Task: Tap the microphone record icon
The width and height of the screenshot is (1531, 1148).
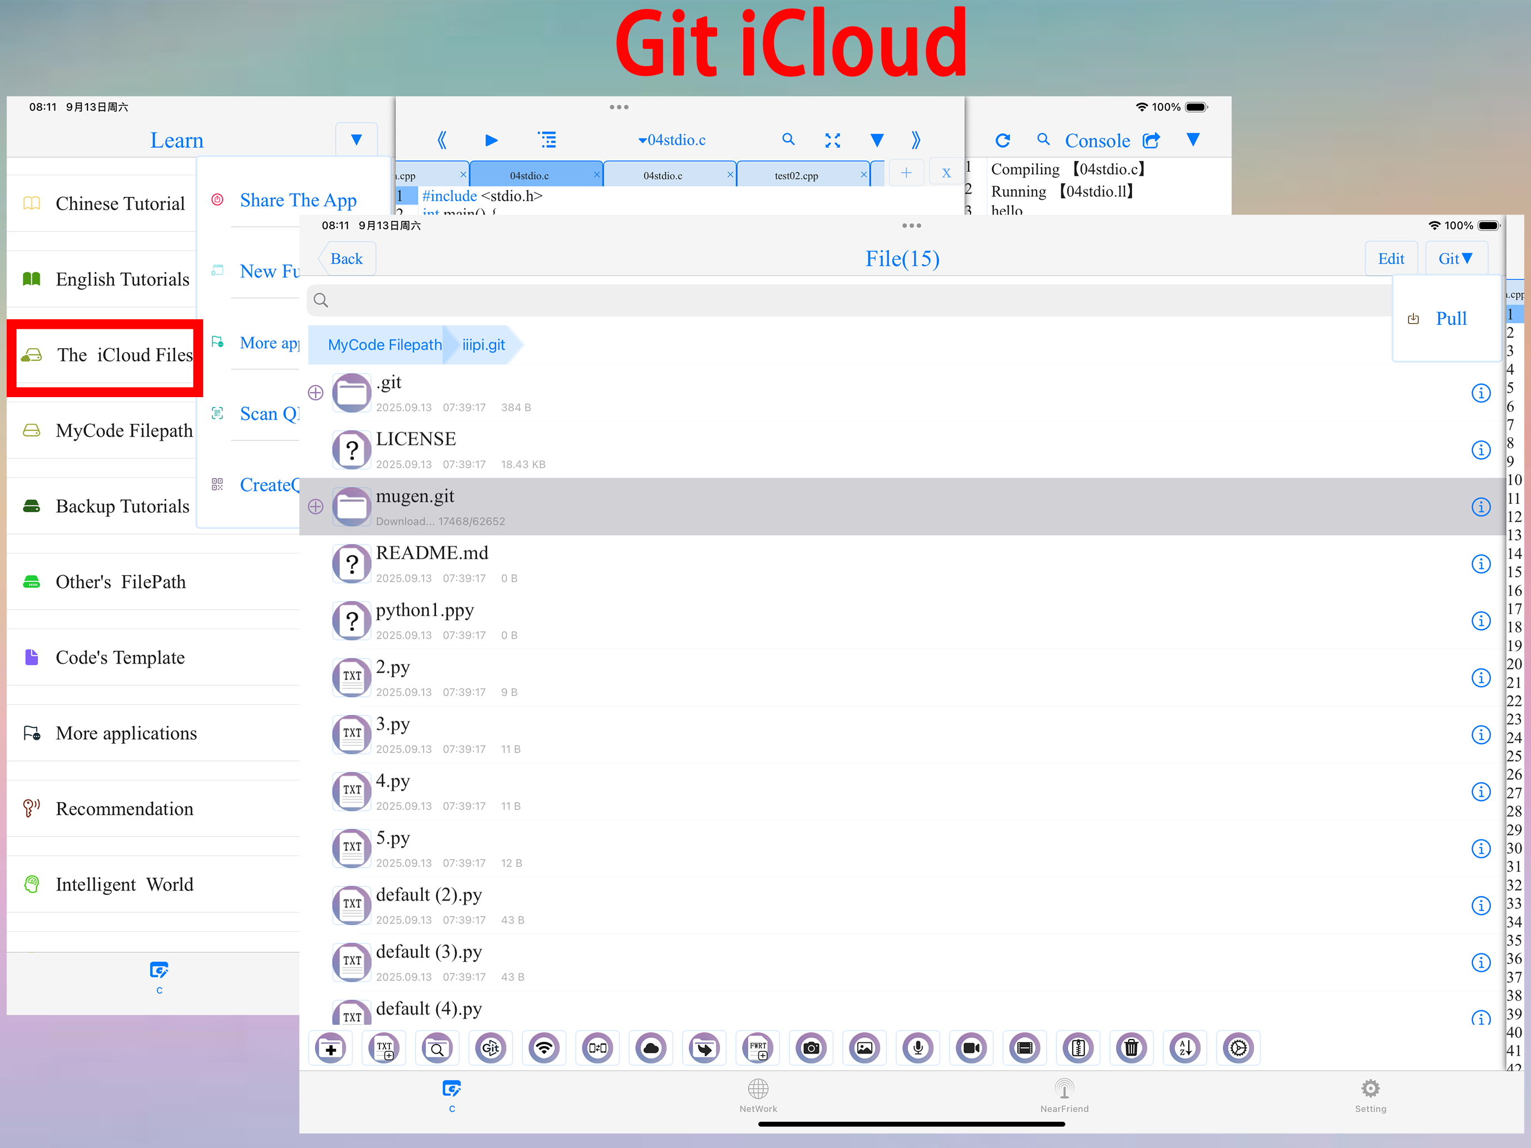Action: click(918, 1048)
